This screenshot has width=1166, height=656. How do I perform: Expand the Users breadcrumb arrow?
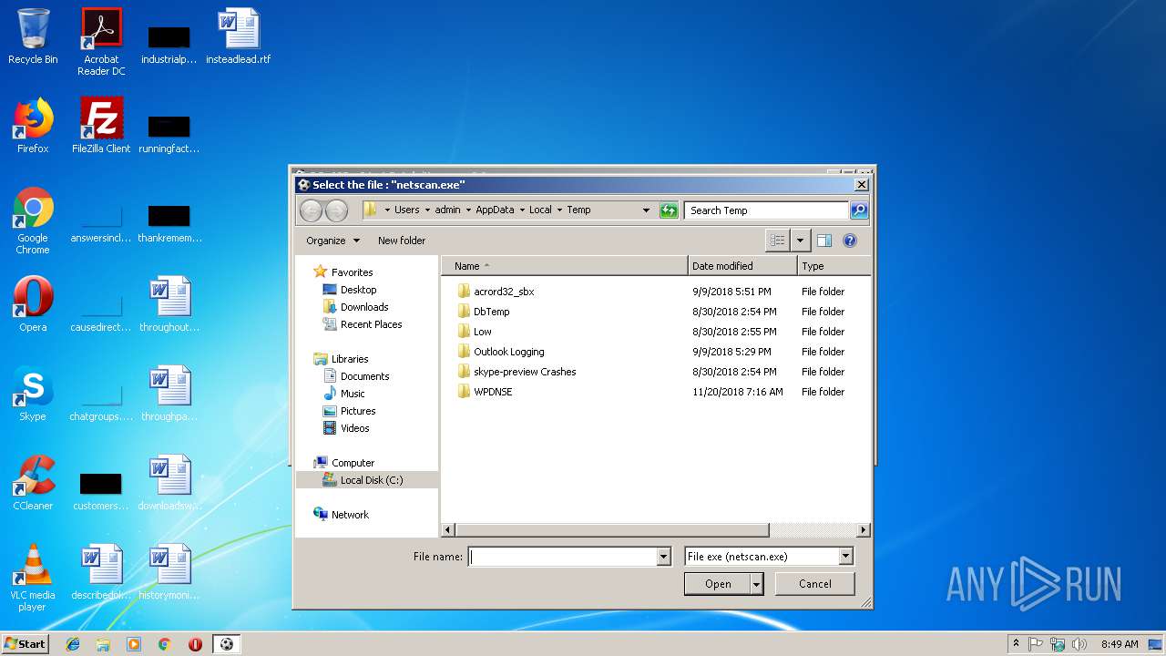(x=427, y=210)
